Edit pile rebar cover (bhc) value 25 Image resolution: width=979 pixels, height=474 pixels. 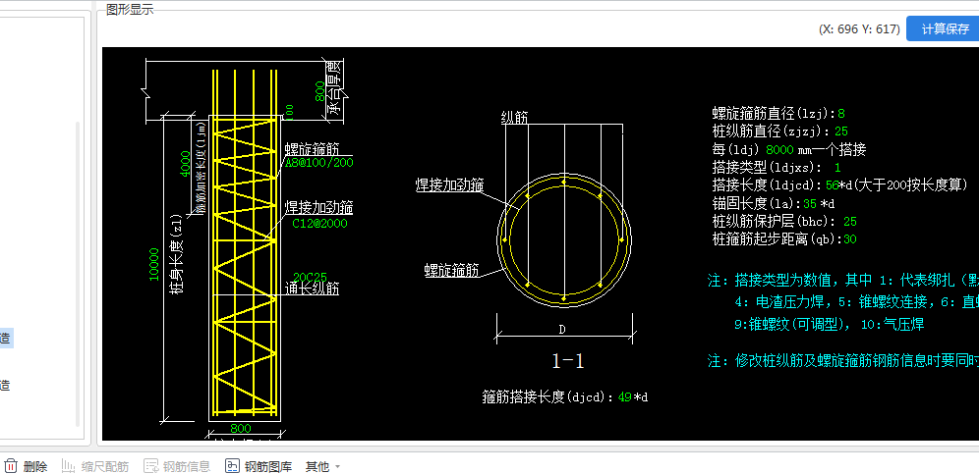850,222
